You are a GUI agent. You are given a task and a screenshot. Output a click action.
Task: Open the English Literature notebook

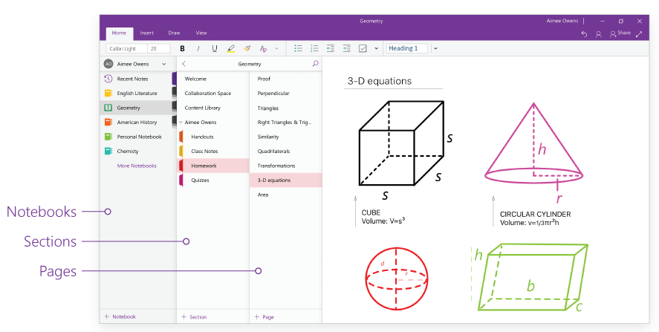coord(138,94)
